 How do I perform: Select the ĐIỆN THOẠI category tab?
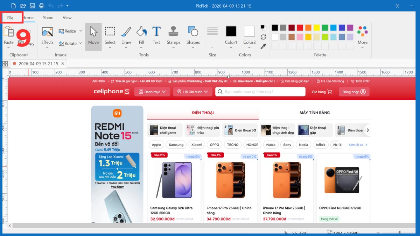203,113
